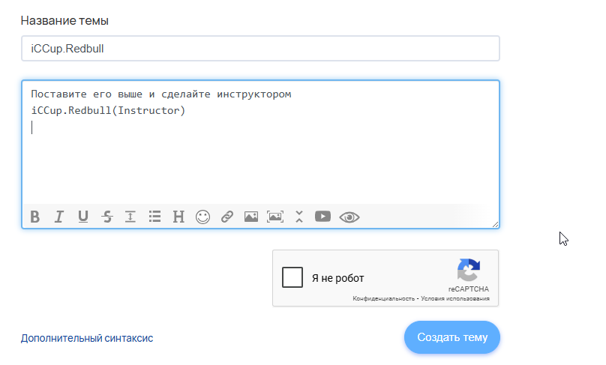Viewport: 606px width, 365px height.
Task: Insert a bulleted list
Action: 154,217
